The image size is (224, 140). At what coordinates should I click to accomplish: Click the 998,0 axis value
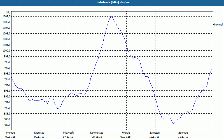7,62
